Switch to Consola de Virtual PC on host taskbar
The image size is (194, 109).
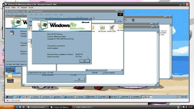click(x=38, y=107)
